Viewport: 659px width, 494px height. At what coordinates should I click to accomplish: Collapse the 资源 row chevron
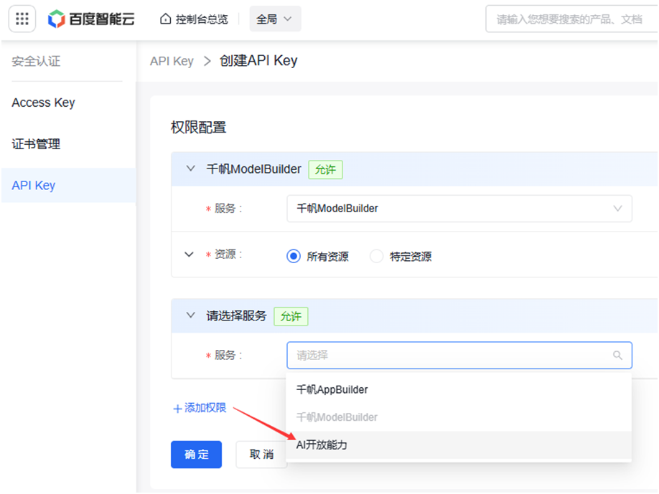coord(189,255)
